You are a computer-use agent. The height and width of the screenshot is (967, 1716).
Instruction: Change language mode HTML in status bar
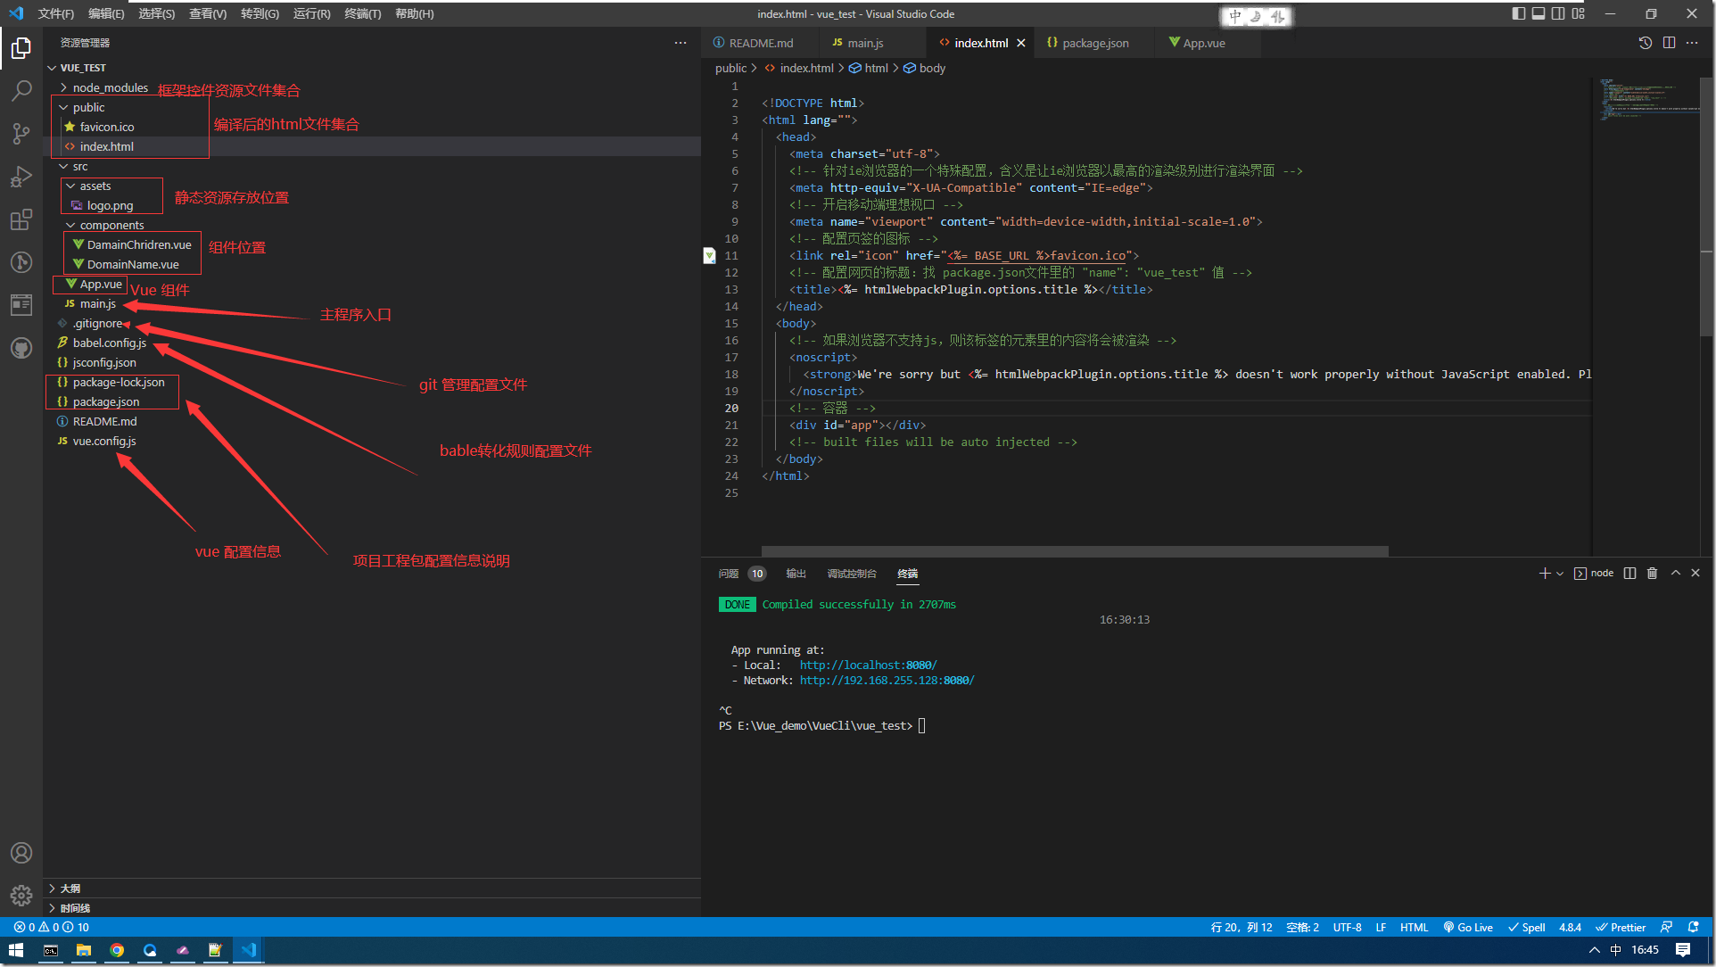pyautogui.click(x=1414, y=927)
